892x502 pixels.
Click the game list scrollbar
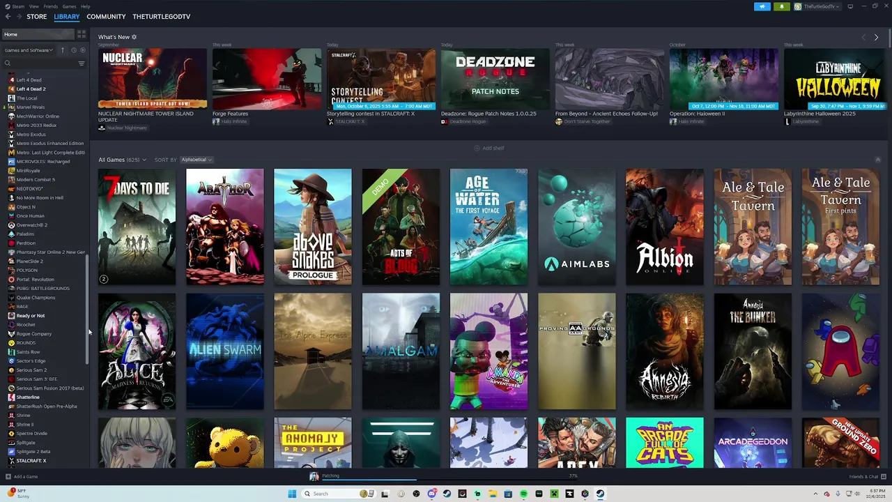pos(87,309)
